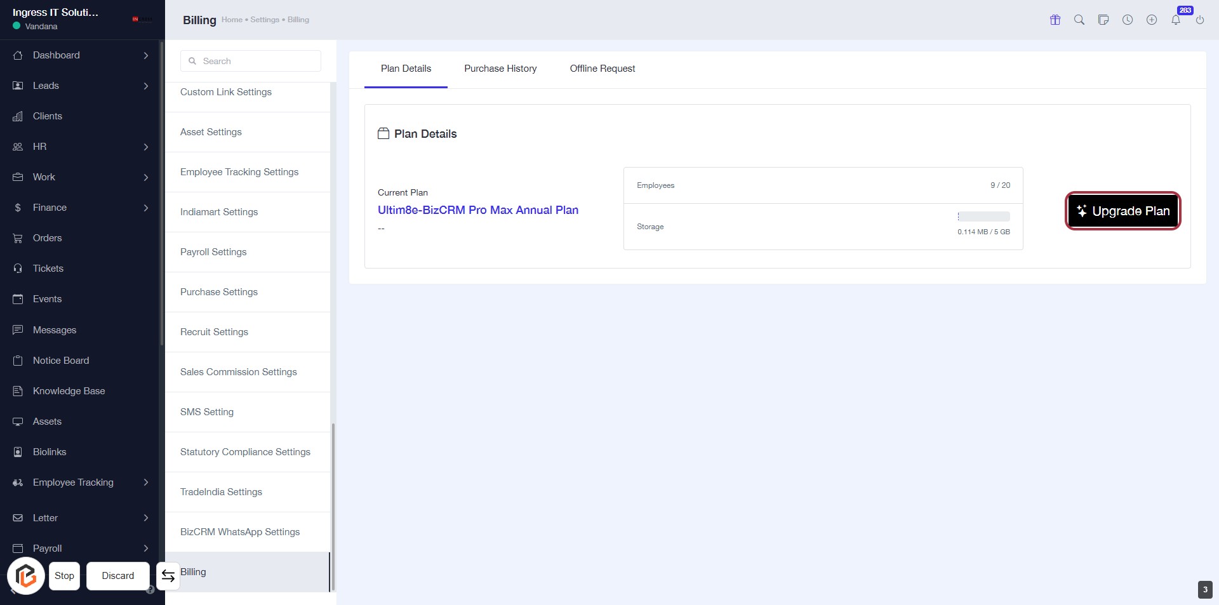Switch to the Purchase History tab
This screenshot has width=1219, height=605.
(x=500, y=69)
